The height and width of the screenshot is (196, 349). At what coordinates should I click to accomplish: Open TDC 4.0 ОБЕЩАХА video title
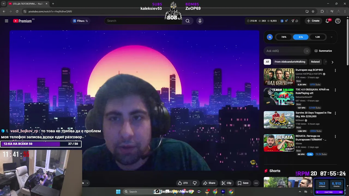point(312,91)
